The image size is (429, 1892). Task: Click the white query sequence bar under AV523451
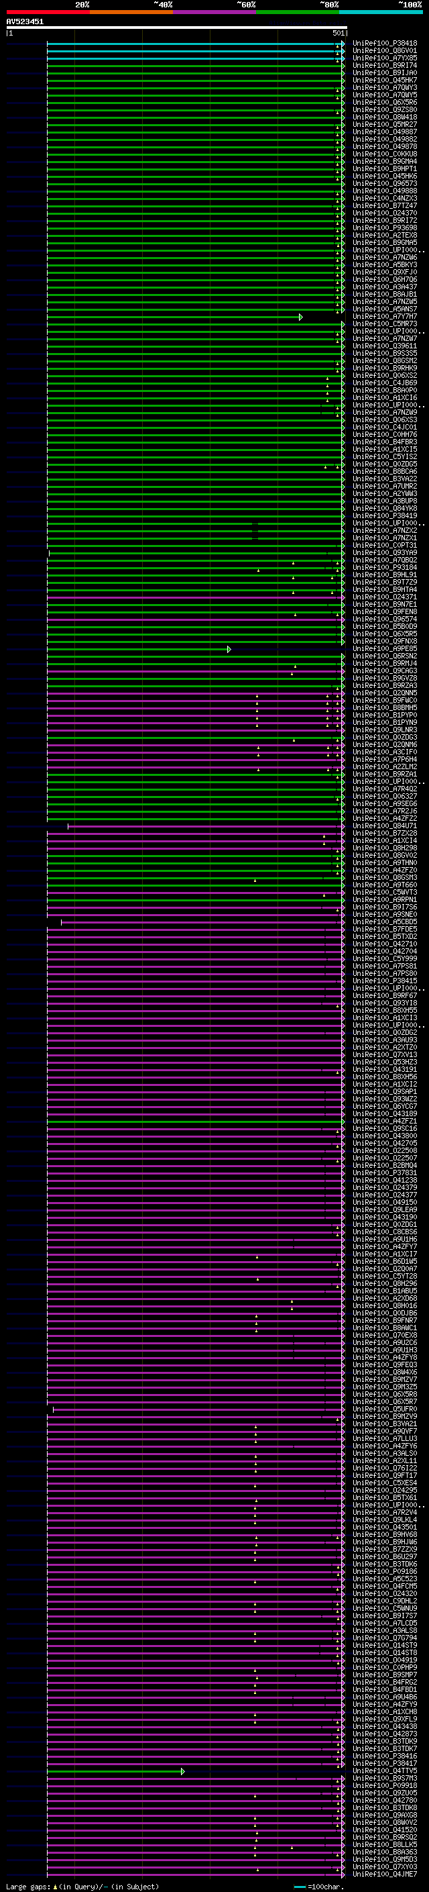coord(177,28)
